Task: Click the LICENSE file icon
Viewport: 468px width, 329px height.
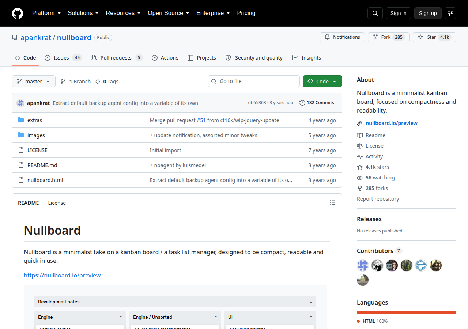Action: point(21,150)
